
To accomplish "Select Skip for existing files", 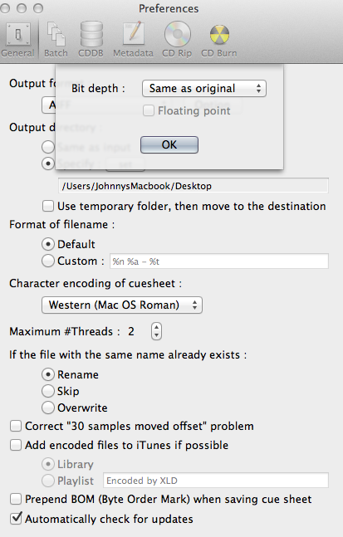I will 48,391.
